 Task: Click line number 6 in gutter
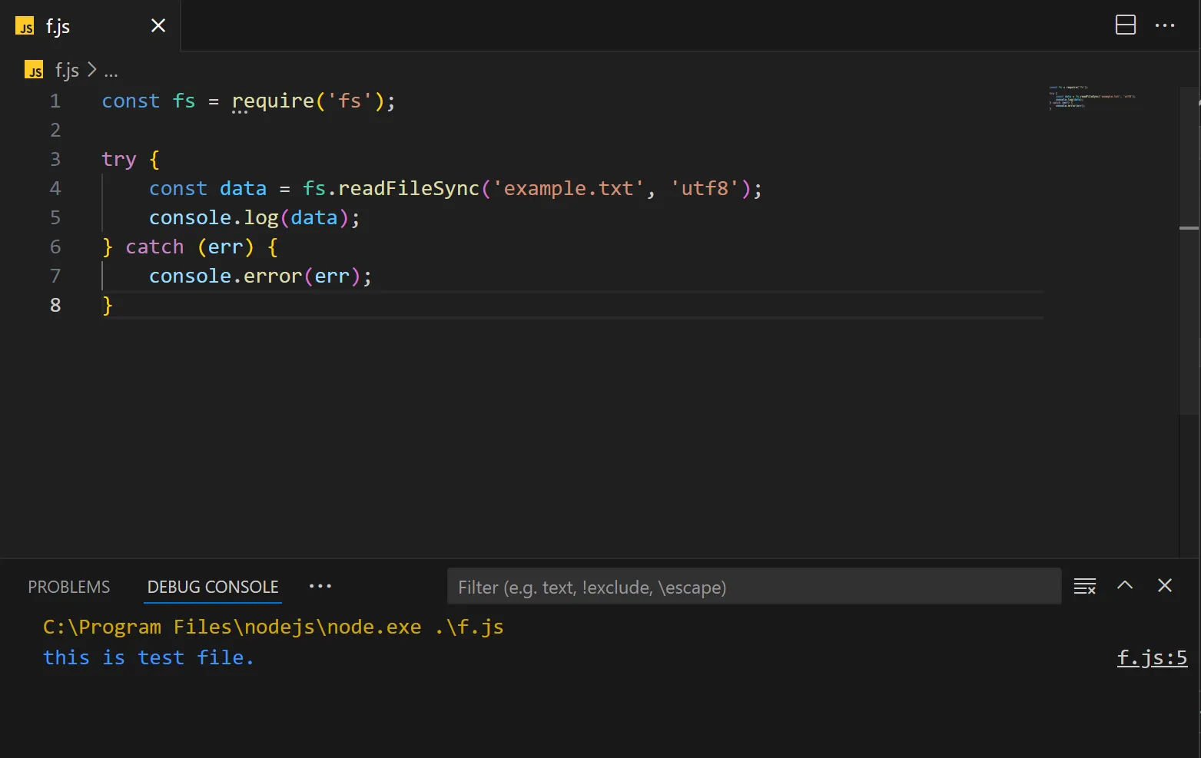point(55,247)
